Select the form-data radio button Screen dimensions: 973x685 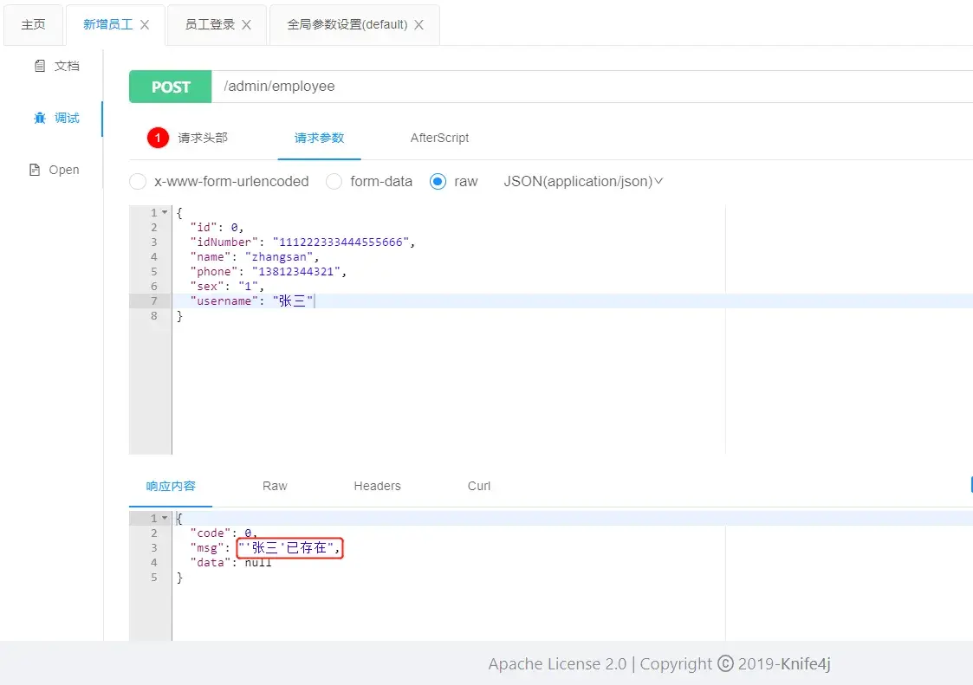pyautogui.click(x=334, y=182)
